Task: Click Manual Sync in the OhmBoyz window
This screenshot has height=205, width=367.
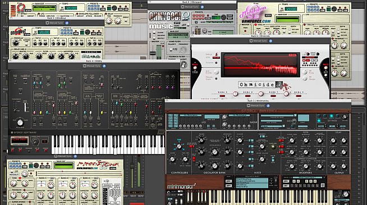Action: [54, 23]
